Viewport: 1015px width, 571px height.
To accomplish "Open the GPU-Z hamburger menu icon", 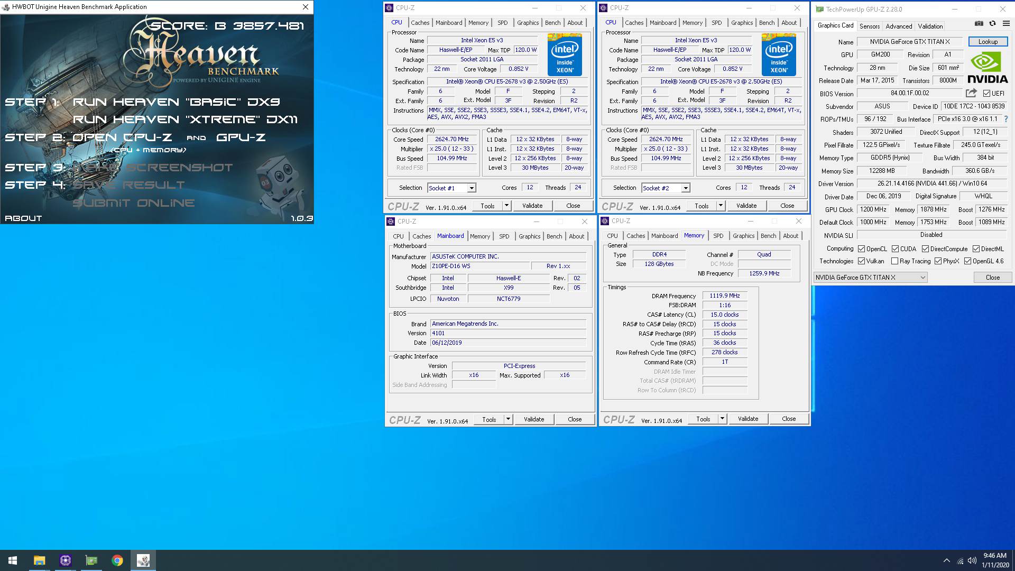I will tap(1006, 24).
